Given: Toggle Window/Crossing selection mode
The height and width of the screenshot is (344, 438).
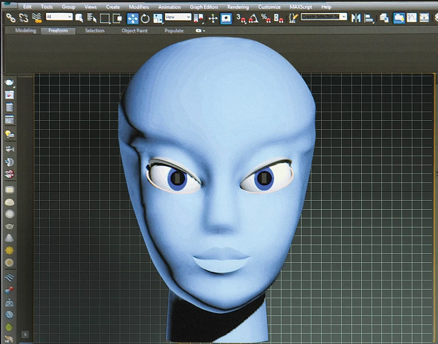Looking at the screenshot, I should pyautogui.click(x=117, y=19).
